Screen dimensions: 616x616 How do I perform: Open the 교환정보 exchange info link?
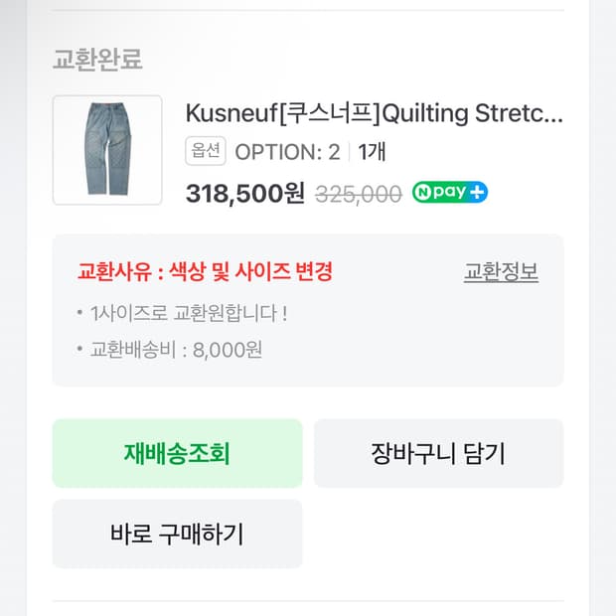[x=501, y=271]
